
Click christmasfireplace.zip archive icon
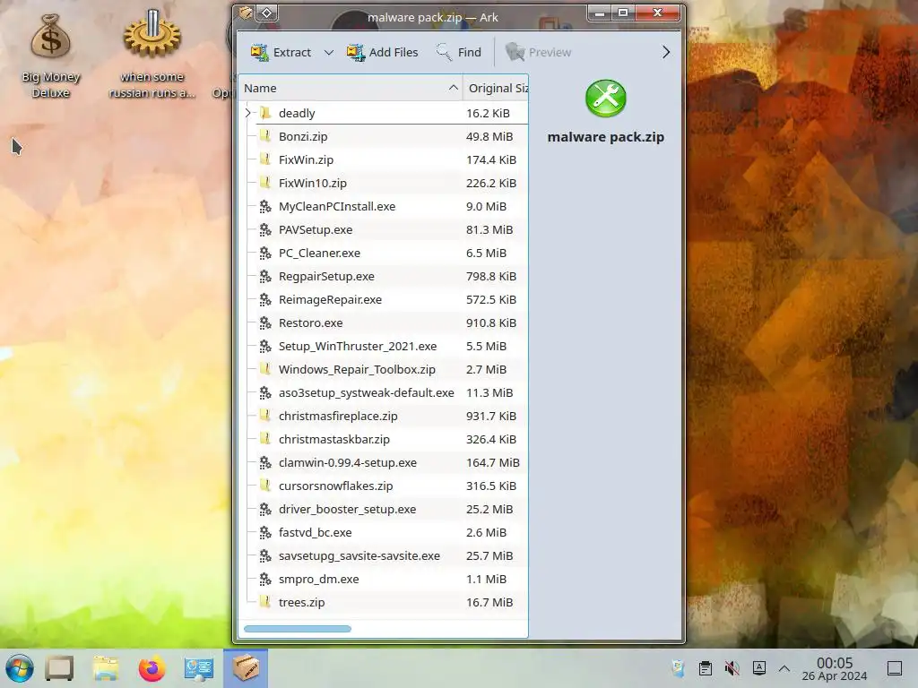(x=265, y=416)
